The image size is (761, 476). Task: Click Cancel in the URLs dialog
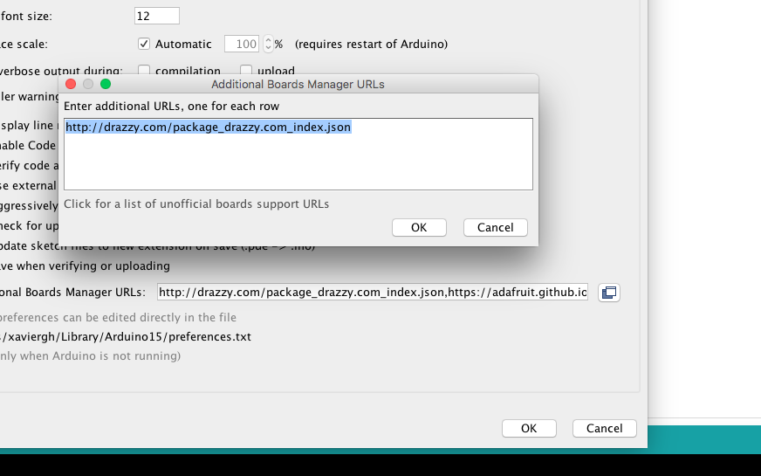point(495,227)
